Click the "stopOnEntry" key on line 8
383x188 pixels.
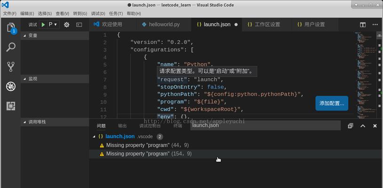point(178,87)
